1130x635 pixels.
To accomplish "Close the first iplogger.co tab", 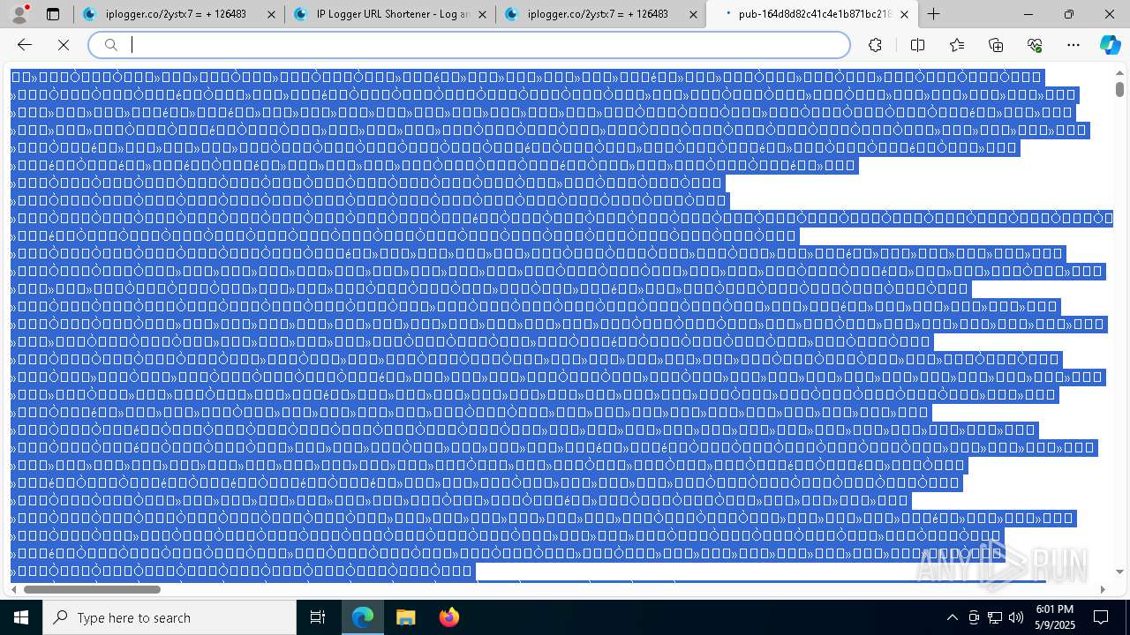I will pos(271,14).
